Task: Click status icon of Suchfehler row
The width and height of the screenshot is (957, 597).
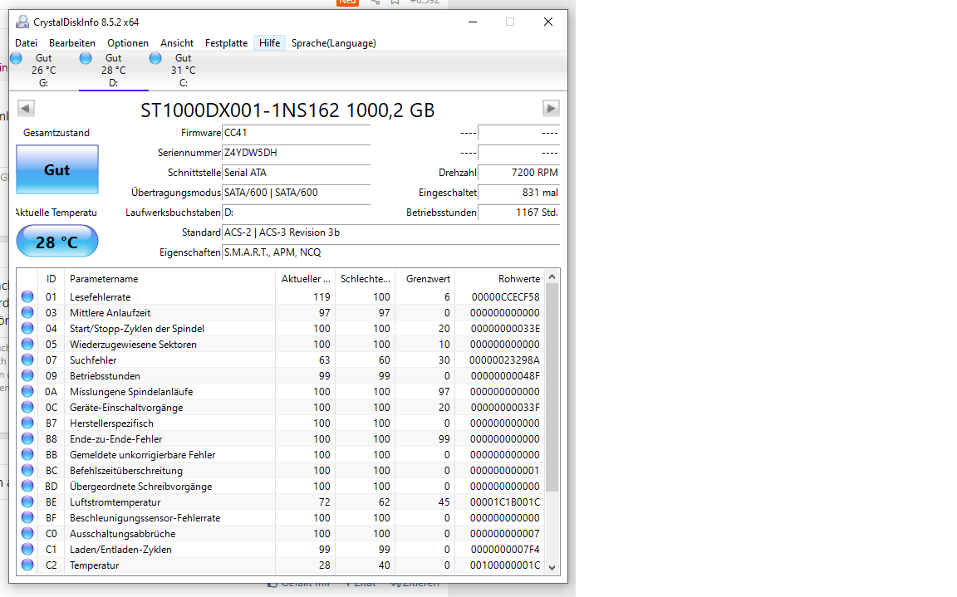Action: coord(27,360)
